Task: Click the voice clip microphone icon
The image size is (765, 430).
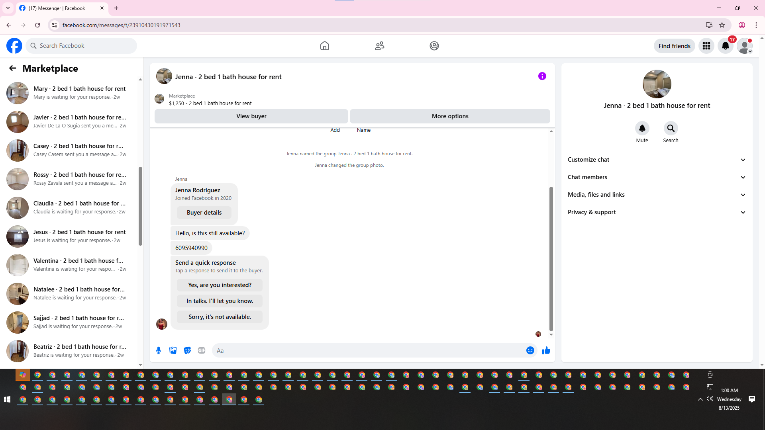Action: tap(159, 350)
